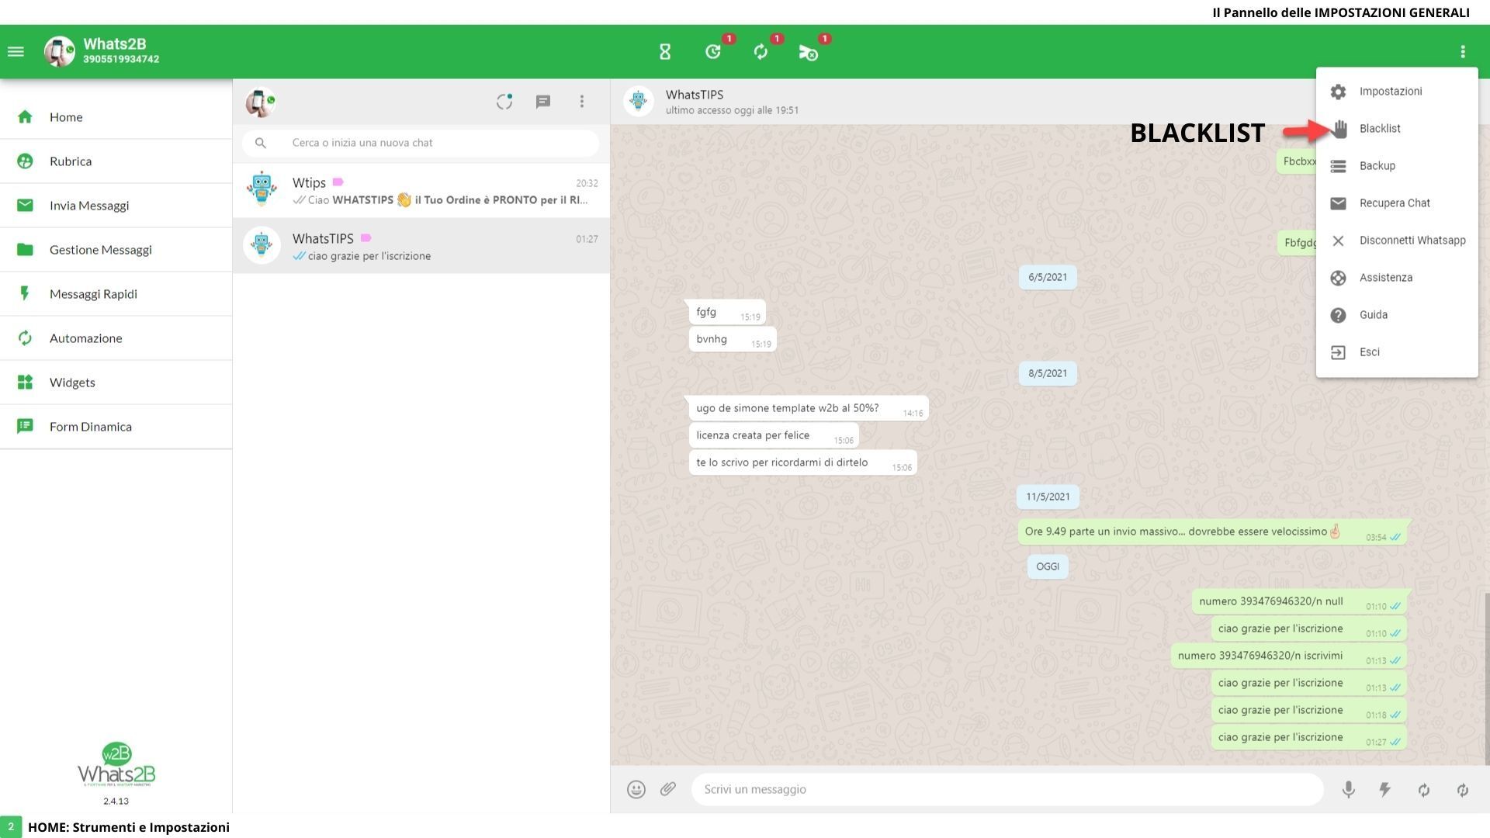
Task: Open Widgets in sidebar
Action: point(116,383)
